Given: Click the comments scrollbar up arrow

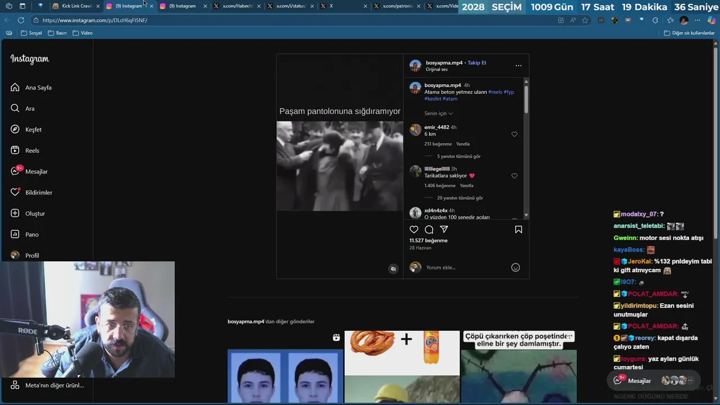Looking at the screenshot, I should (526, 81).
